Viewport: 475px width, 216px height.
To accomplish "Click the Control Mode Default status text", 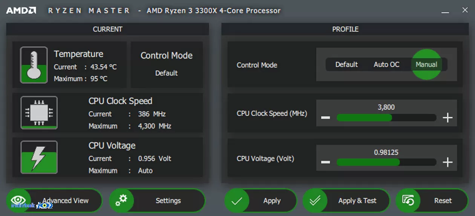I will pyautogui.click(x=166, y=73).
